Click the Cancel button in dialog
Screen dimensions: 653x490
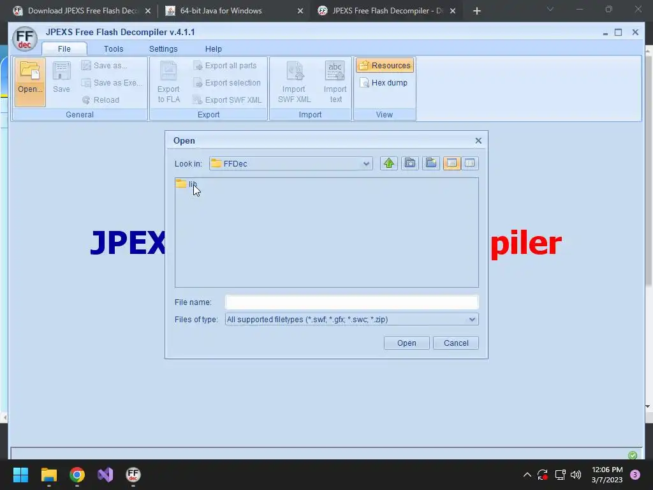click(456, 343)
